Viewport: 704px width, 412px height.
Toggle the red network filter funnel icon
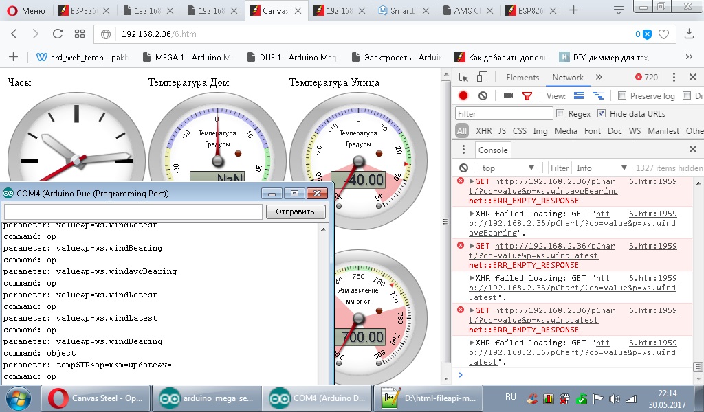pos(527,96)
